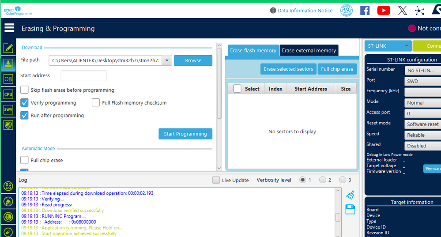Enable Full Flash memory checksum
The height and width of the screenshot is (237, 441).
pos(96,103)
